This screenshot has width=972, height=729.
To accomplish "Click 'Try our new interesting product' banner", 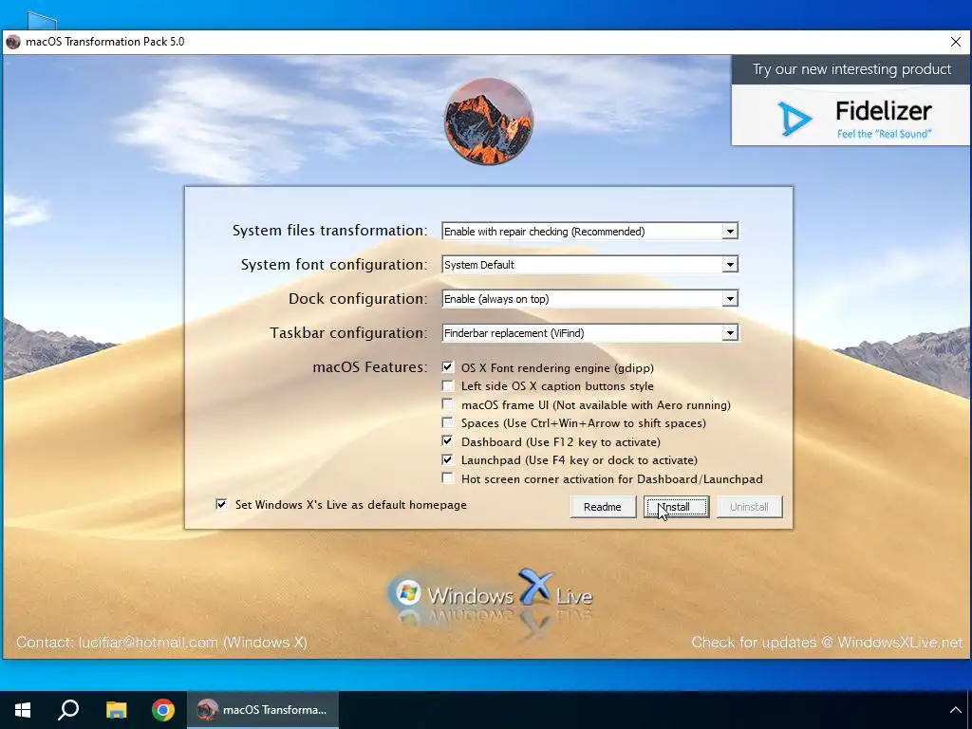I will point(851,69).
